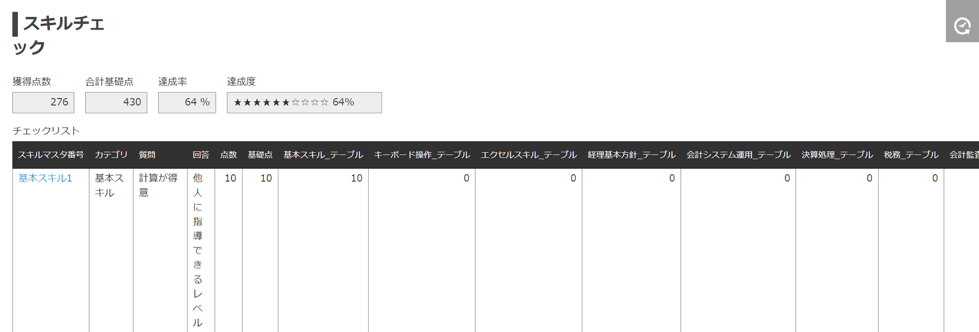Click the スキルチェック page title
This screenshot has width=979, height=332.
[x=59, y=35]
